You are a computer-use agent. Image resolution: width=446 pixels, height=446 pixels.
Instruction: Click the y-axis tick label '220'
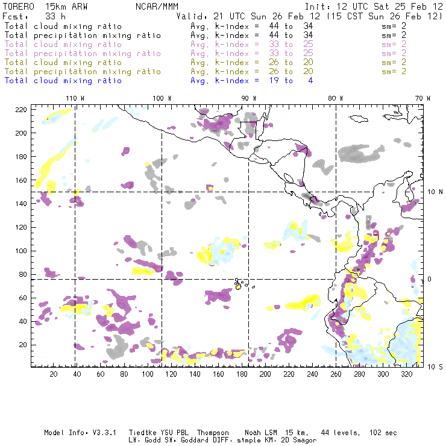point(21,110)
